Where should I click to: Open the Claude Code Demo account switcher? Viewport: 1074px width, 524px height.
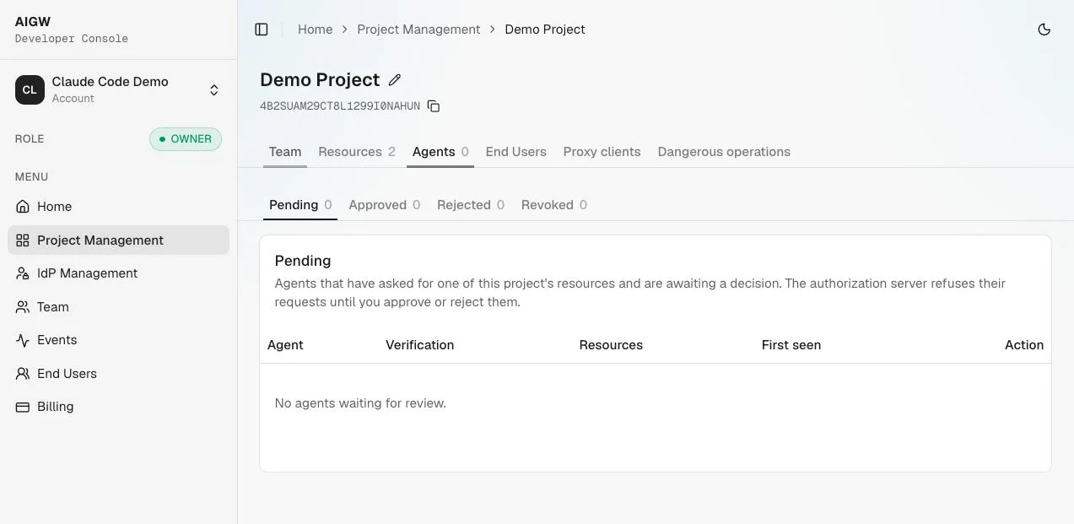(118, 89)
